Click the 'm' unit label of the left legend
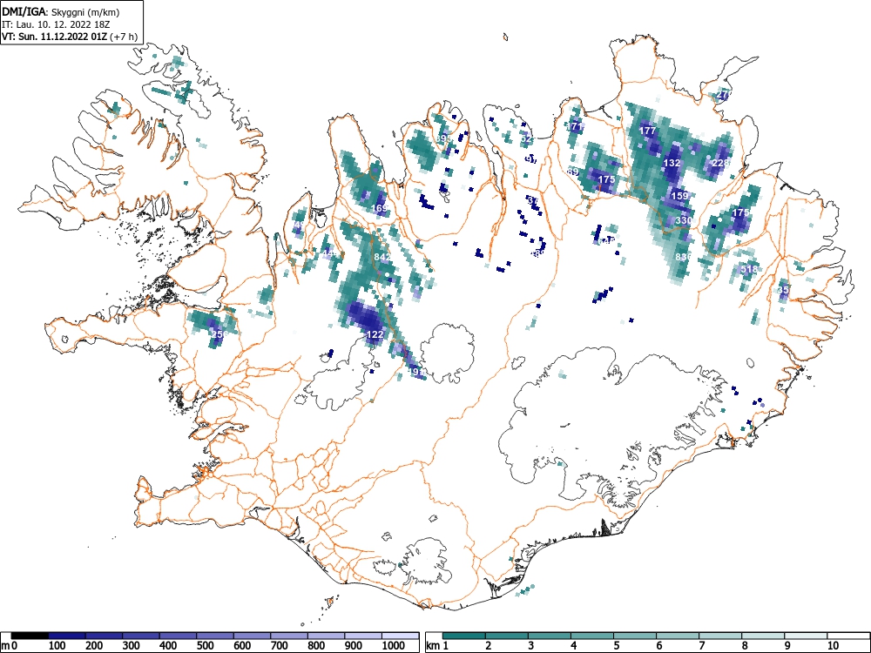This screenshot has height=653, width=871. coord(5,646)
